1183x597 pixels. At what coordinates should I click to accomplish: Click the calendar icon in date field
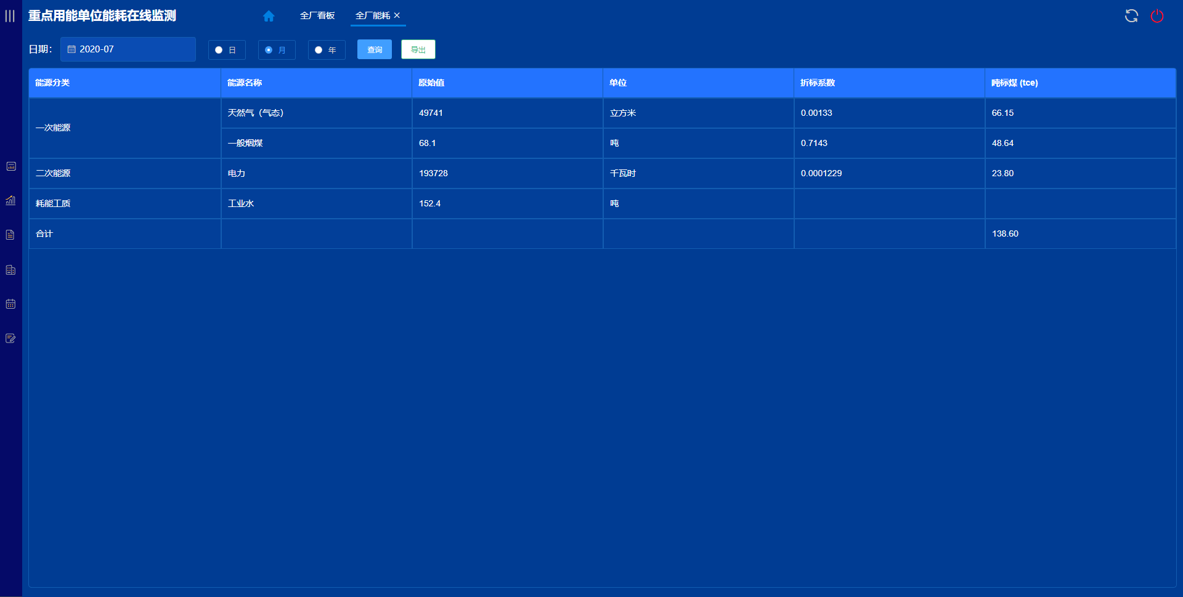[x=71, y=49]
